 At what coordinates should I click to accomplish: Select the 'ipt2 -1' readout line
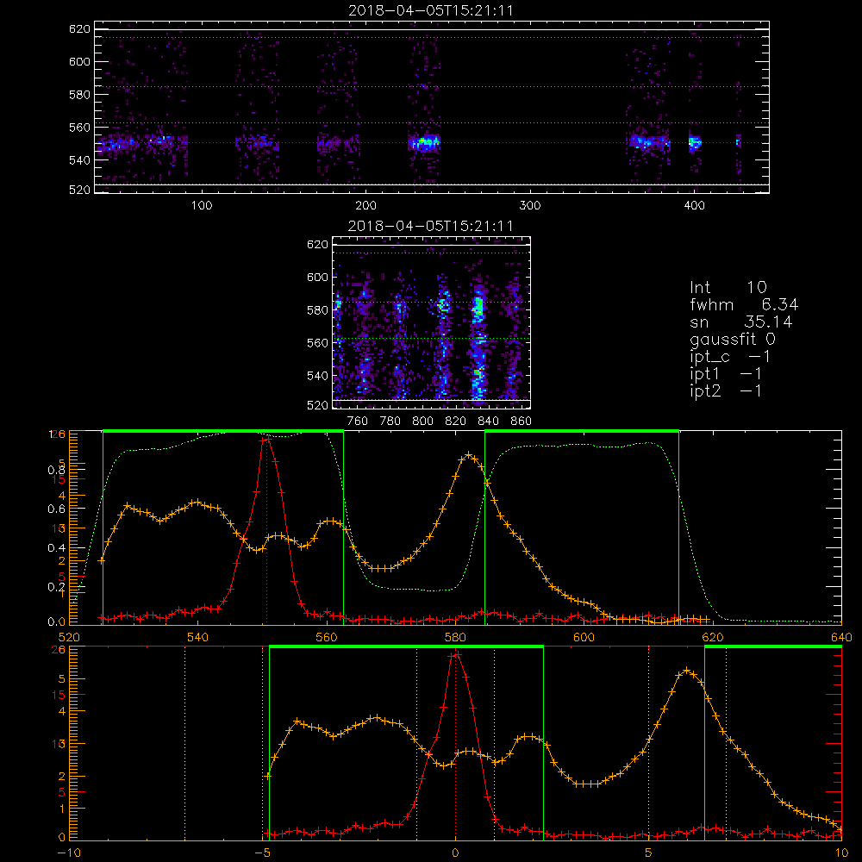pyautogui.click(x=726, y=390)
